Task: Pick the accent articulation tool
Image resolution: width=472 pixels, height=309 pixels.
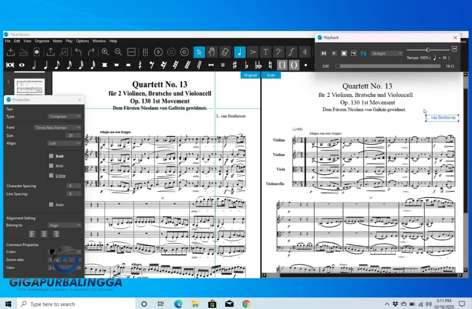Action: pyautogui.click(x=253, y=52)
